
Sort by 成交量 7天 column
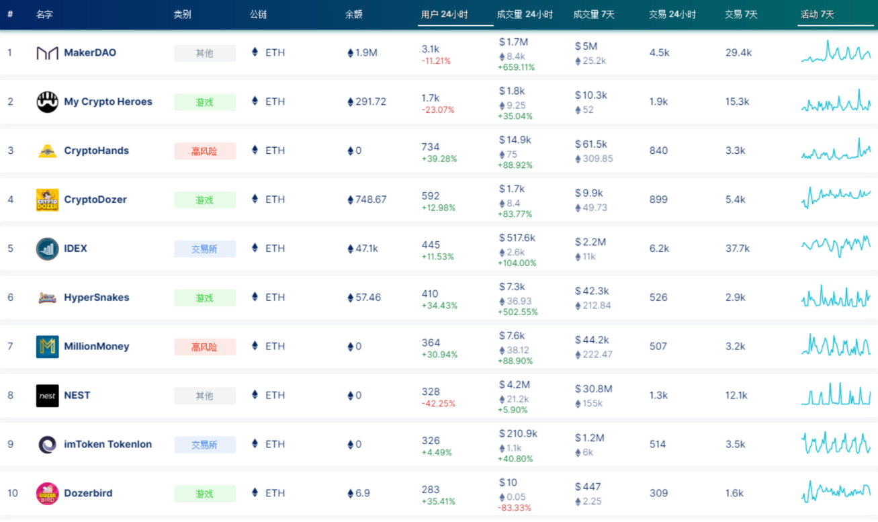[595, 14]
